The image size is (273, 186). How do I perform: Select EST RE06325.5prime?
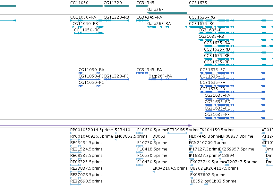pos(86,162)
